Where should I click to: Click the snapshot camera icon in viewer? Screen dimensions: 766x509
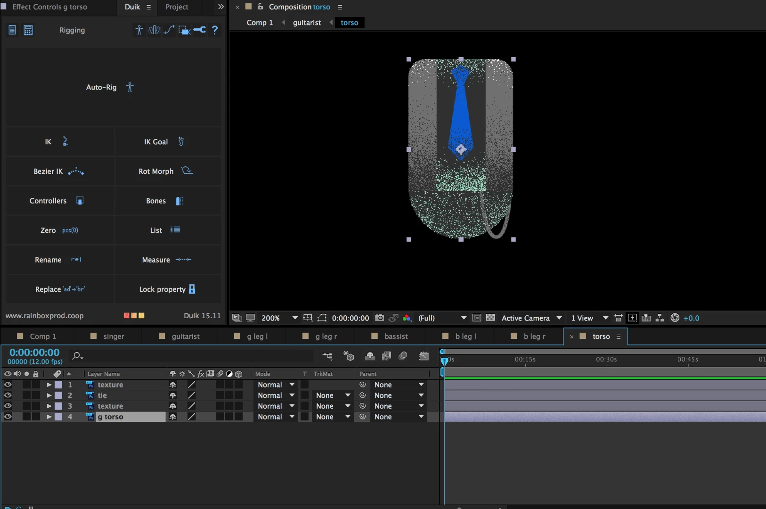click(x=379, y=318)
